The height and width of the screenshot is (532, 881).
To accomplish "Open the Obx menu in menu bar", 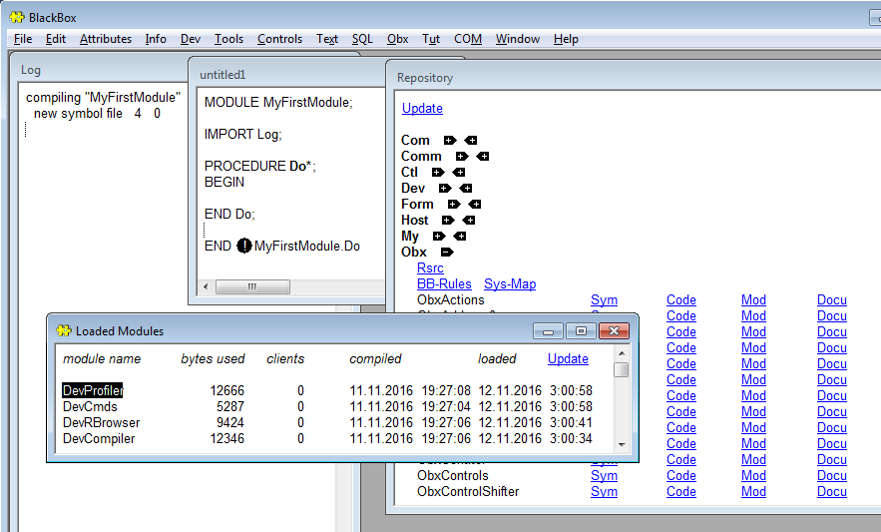I will point(397,39).
